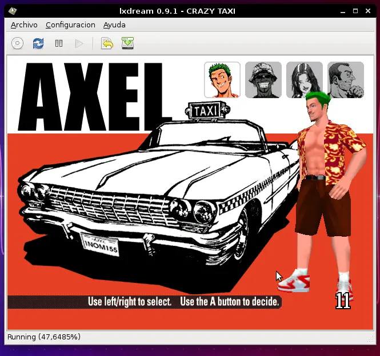Screen dimensions: 380x356
Task: Click the save state icon
Action: pos(128,43)
